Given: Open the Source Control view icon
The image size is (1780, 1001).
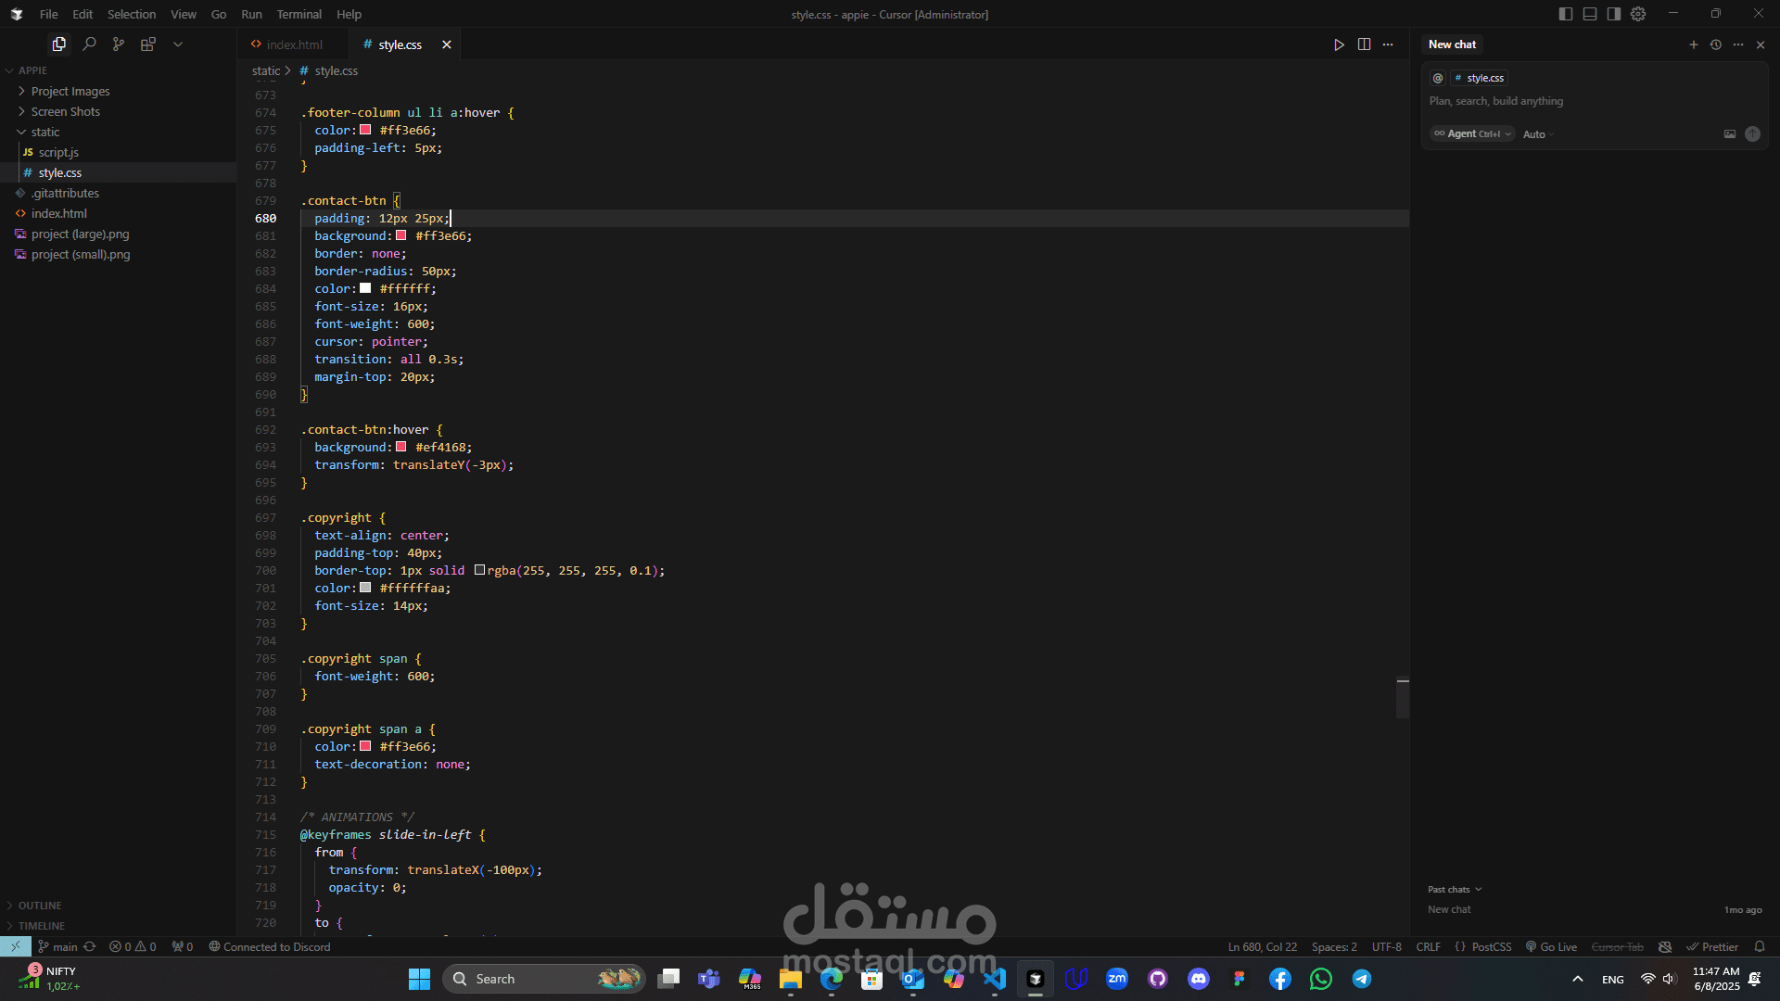Looking at the screenshot, I should [x=119, y=44].
